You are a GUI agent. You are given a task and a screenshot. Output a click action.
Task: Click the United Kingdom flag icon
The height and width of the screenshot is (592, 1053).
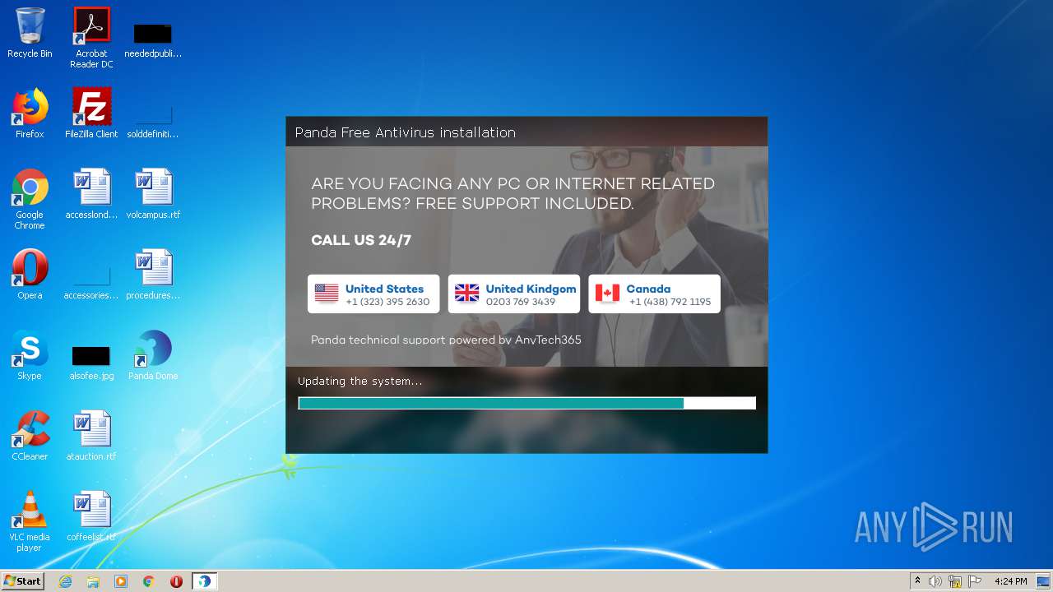pos(467,294)
